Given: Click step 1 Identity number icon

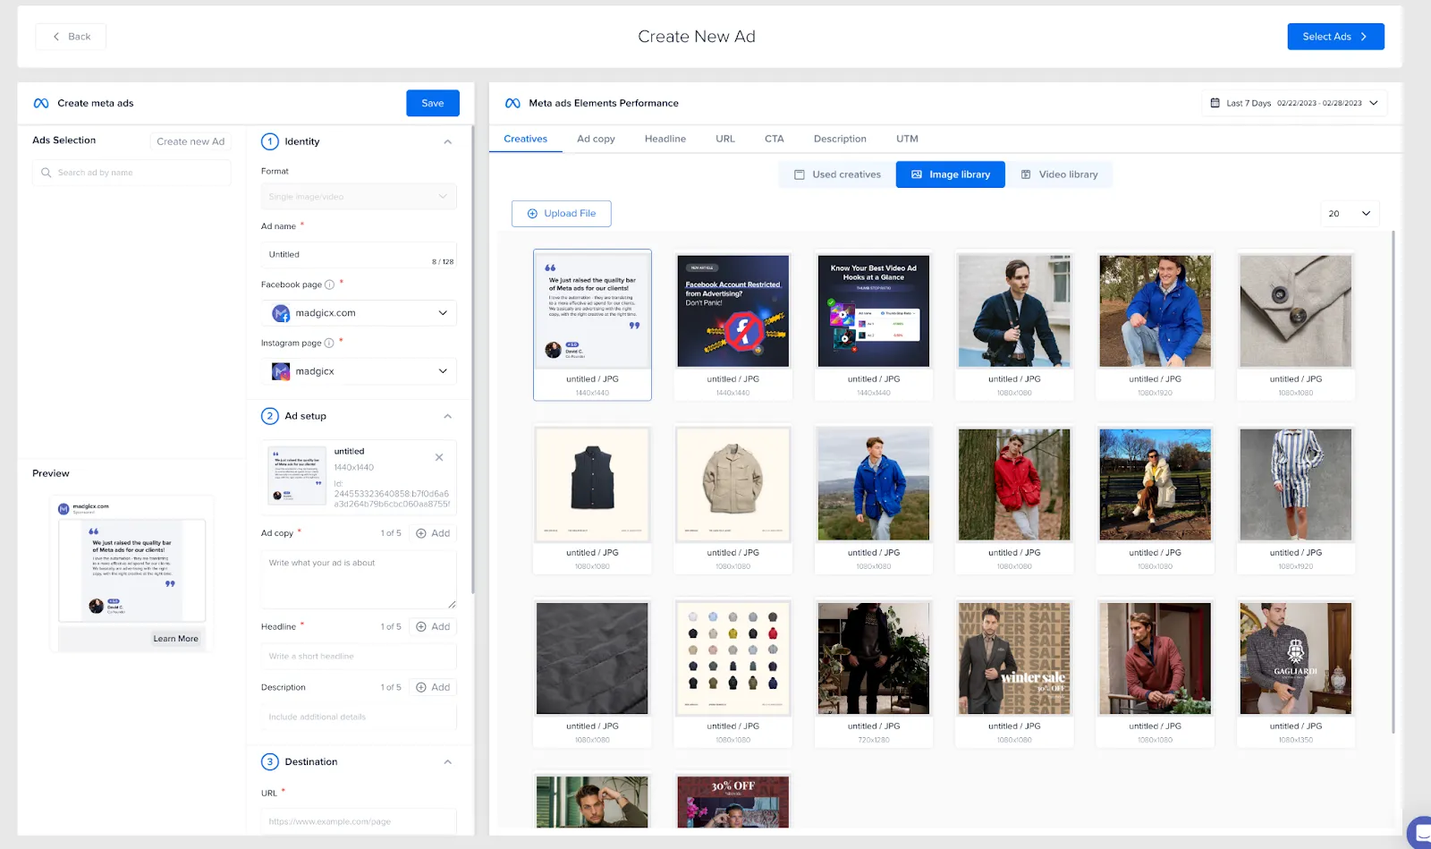Looking at the screenshot, I should [270, 141].
